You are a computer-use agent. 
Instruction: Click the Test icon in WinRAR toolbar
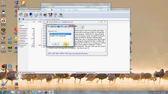coord(31,15)
